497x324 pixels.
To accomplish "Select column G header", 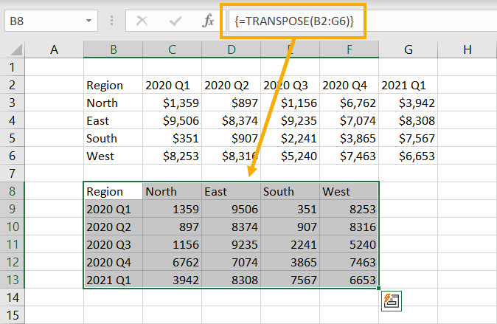I will 408,49.
